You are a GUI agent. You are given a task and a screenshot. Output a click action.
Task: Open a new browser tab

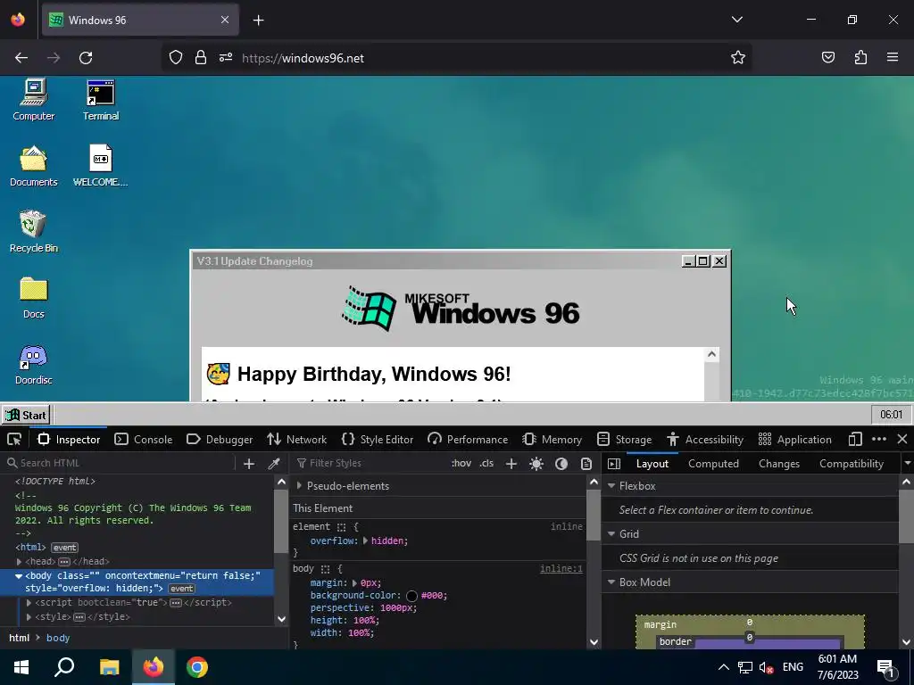click(258, 21)
